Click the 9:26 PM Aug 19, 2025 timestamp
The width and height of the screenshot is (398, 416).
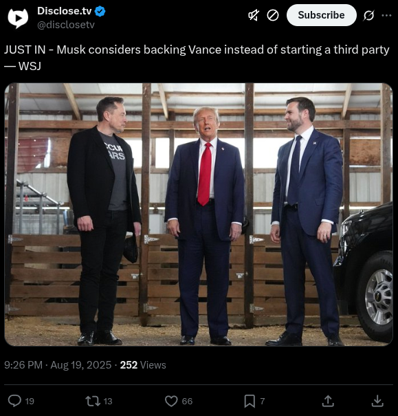tap(58, 365)
